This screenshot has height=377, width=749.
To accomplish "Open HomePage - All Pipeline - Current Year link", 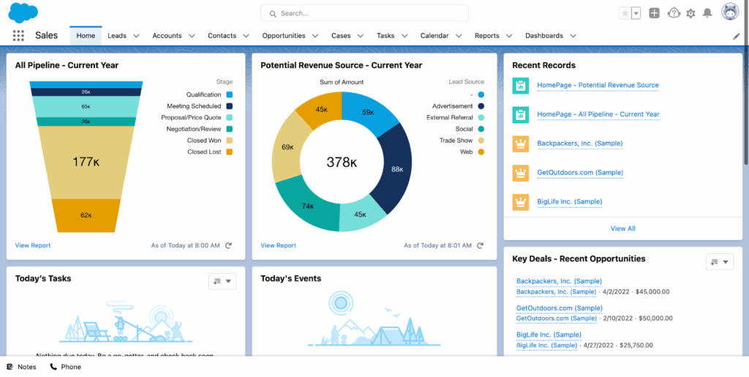I will (598, 115).
